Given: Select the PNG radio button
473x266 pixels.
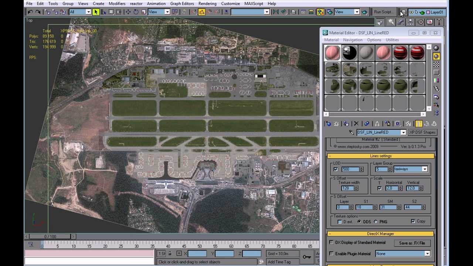Looking at the screenshot, I should pos(375,222).
